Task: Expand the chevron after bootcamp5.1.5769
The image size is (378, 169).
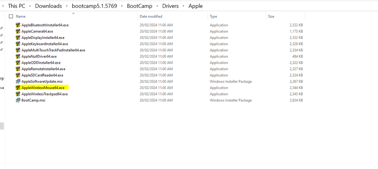Action: (122, 6)
